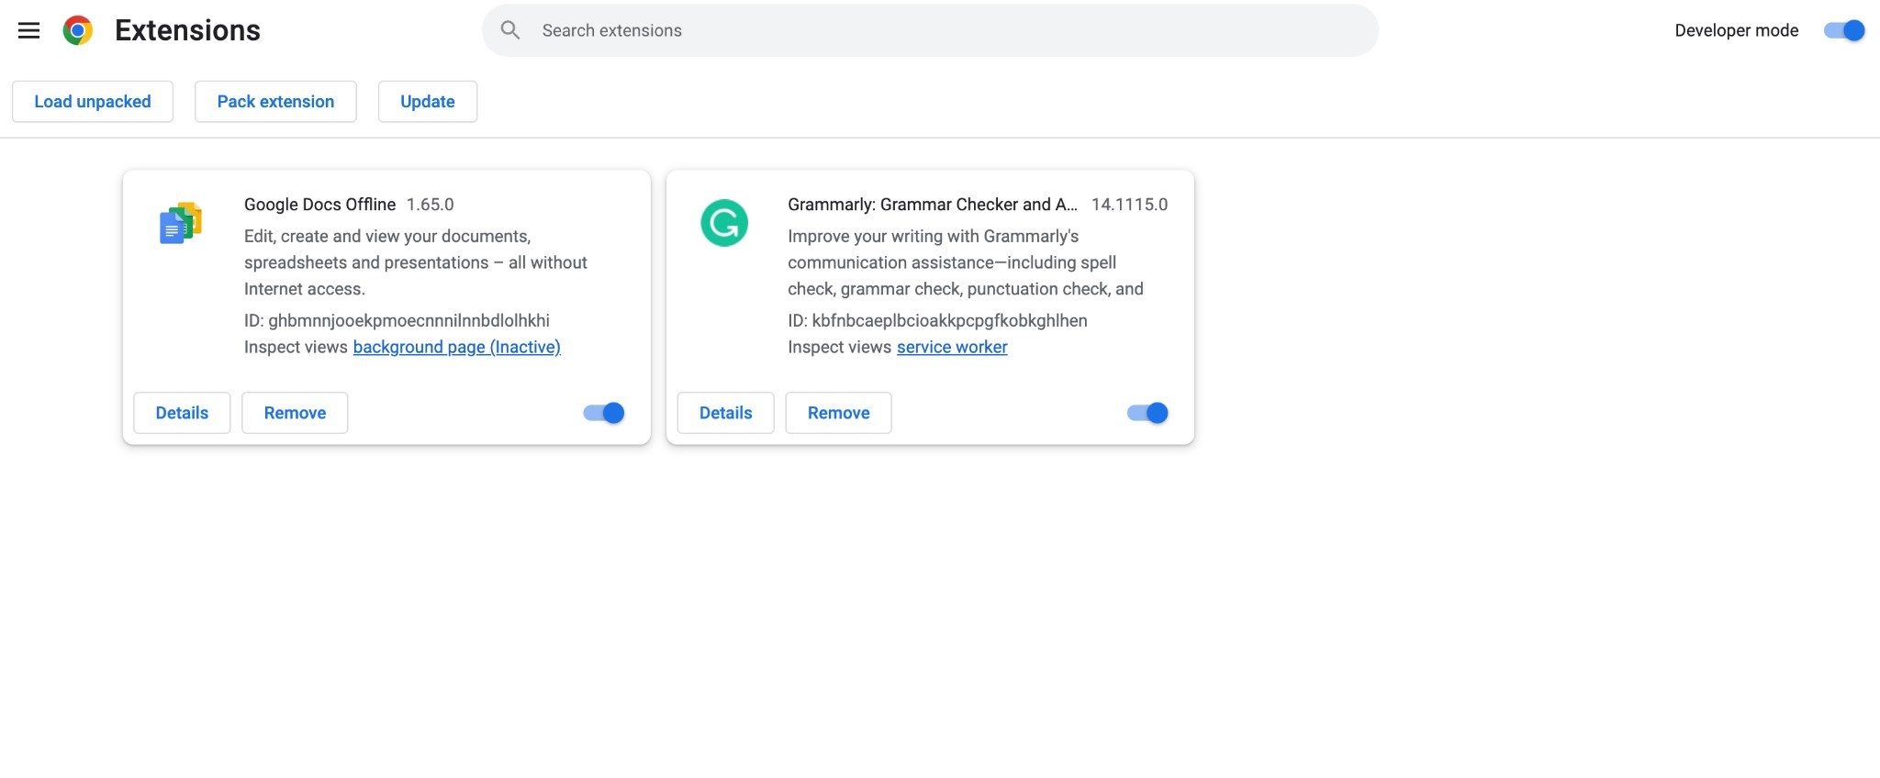This screenshot has width=1880, height=778.
Task: Disable the Grammarly extension
Action: 1147,413
